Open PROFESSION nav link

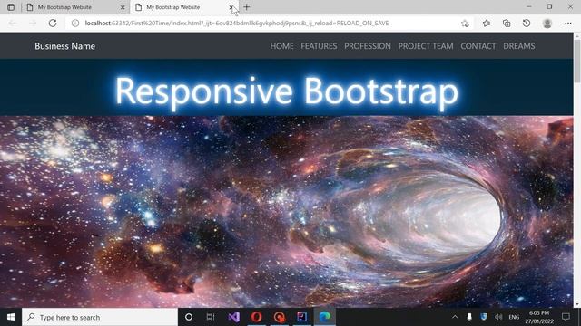coord(368,46)
